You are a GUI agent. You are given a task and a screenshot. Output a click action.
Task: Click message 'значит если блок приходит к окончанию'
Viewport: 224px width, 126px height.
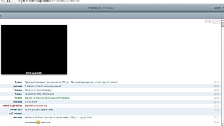coord(58,118)
